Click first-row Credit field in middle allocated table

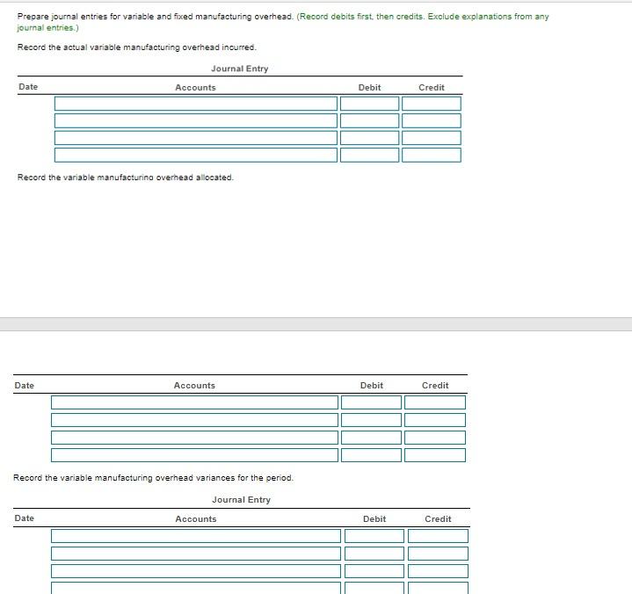point(435,402)
